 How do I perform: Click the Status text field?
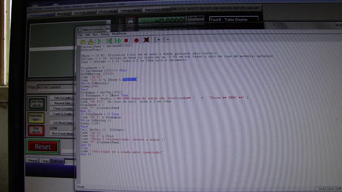pos(70,161)
